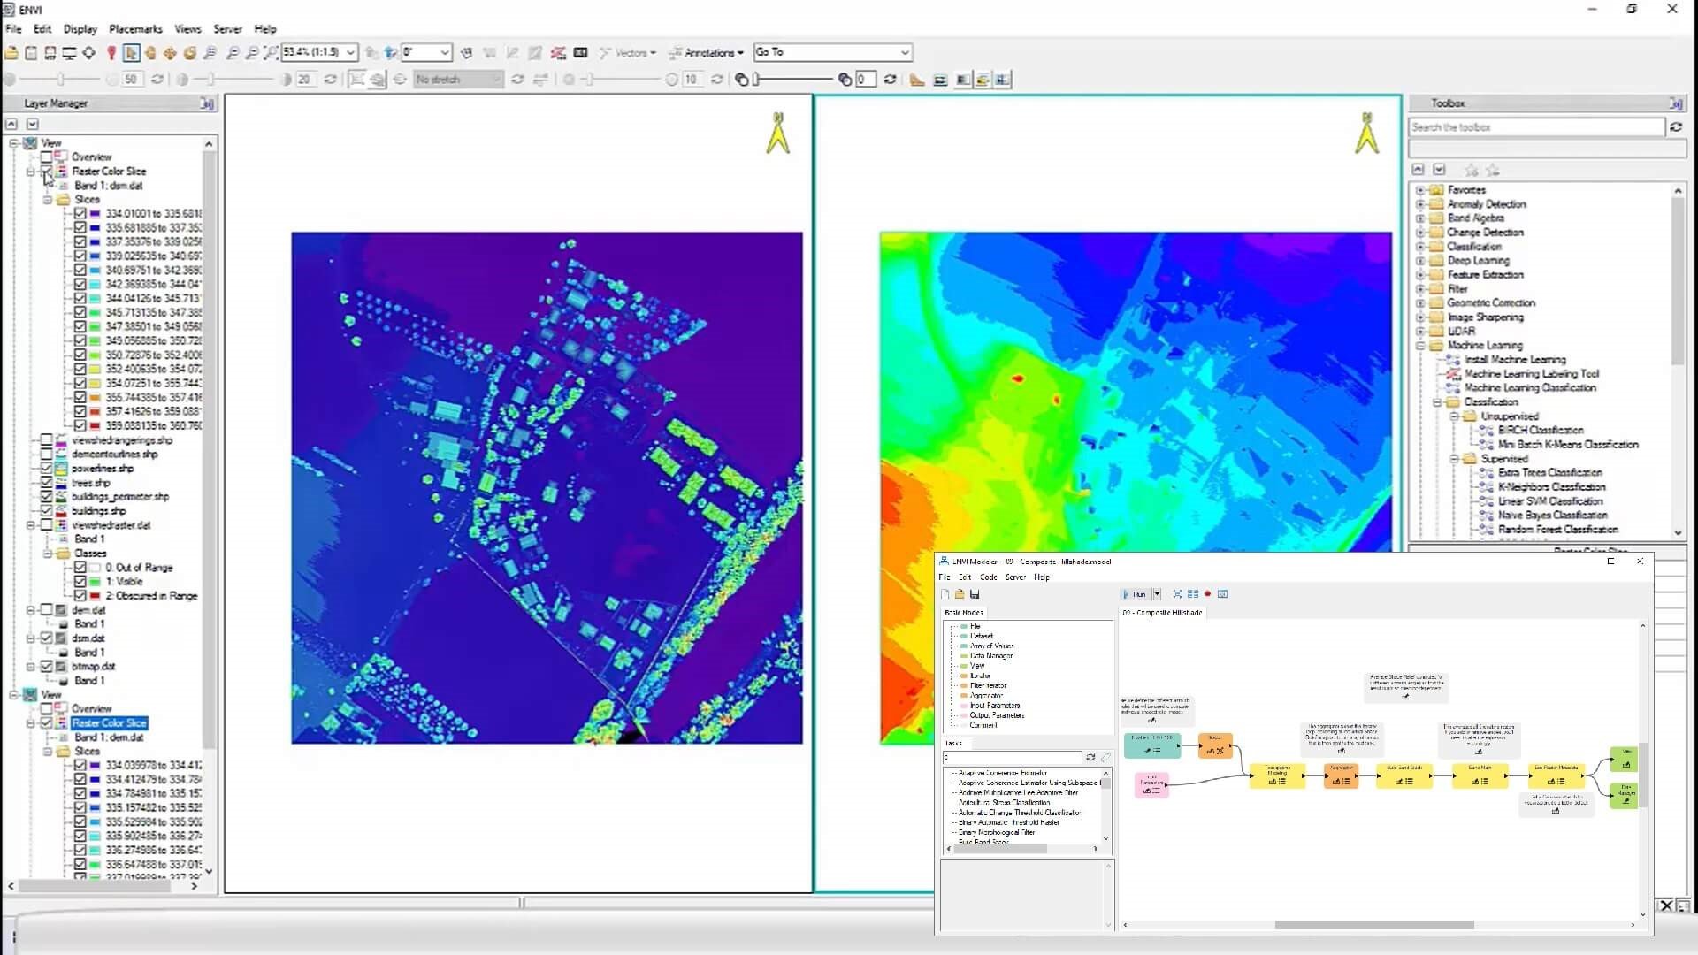Select the pan hand tool
Viewport: 1698px width, 955px height.
150,53
